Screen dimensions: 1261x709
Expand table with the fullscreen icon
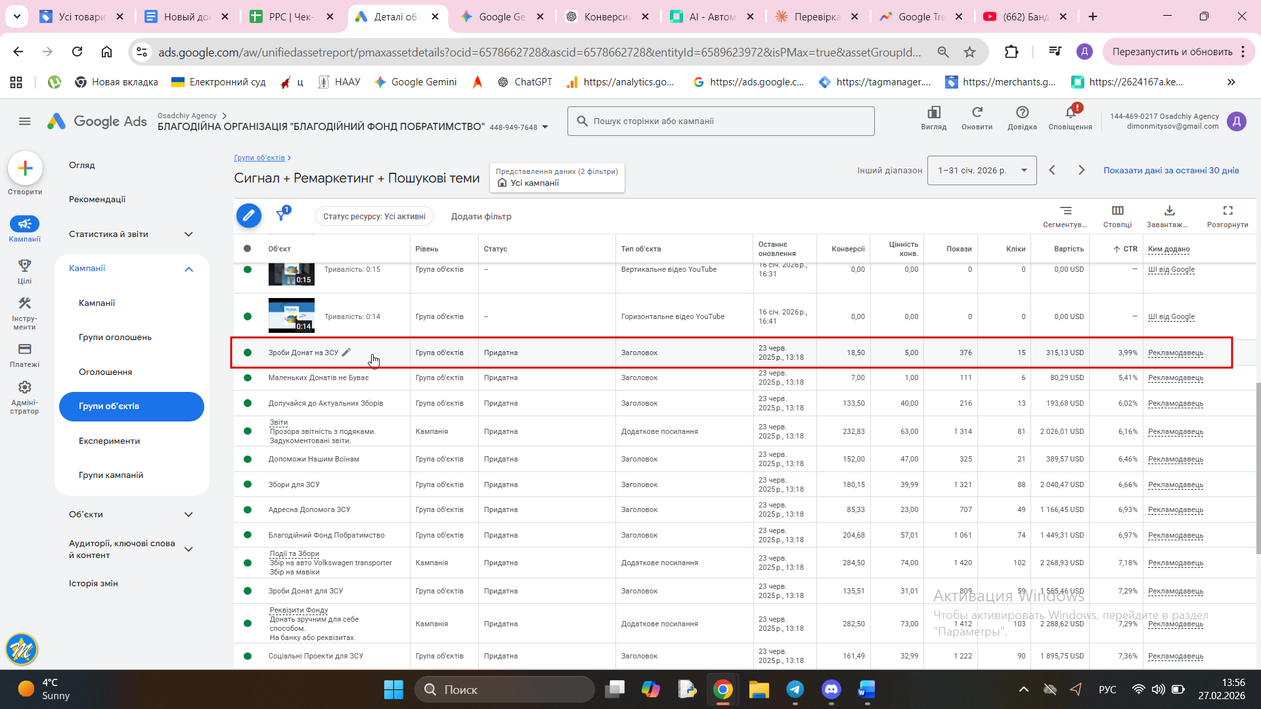pos(1227,211)
